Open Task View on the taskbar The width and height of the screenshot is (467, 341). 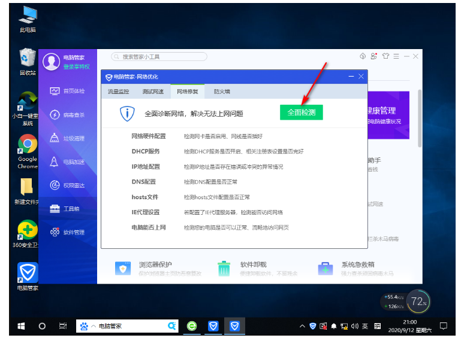click(63, 326)
